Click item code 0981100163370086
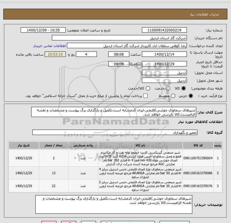The image size is (231, 223). coord(198,173)
